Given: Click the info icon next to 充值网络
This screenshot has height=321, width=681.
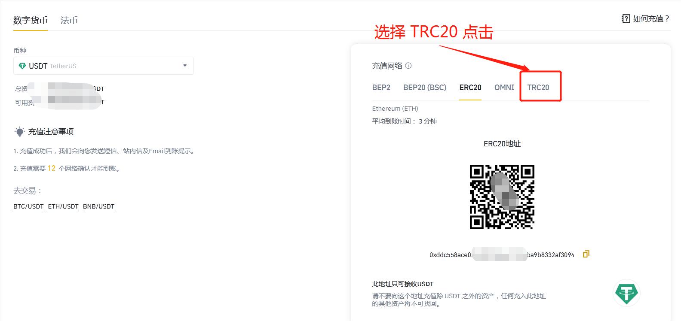Looking at the screenshot, I should tap(408, 66).
